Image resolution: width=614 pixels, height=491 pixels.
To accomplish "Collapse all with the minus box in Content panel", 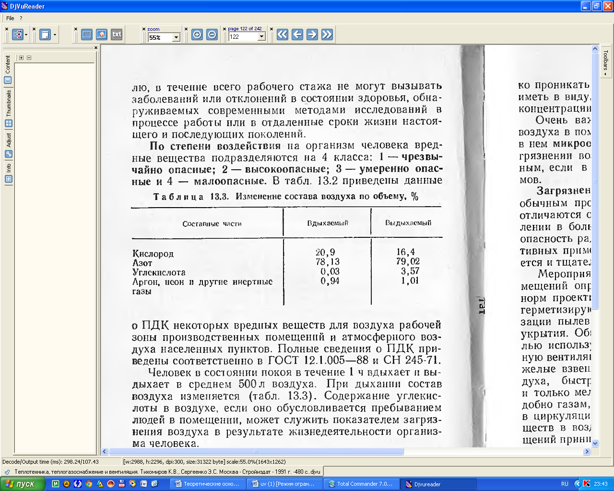I will coord(29,58).
